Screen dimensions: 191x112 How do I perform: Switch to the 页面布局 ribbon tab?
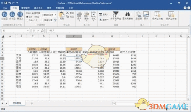(60, 8)
